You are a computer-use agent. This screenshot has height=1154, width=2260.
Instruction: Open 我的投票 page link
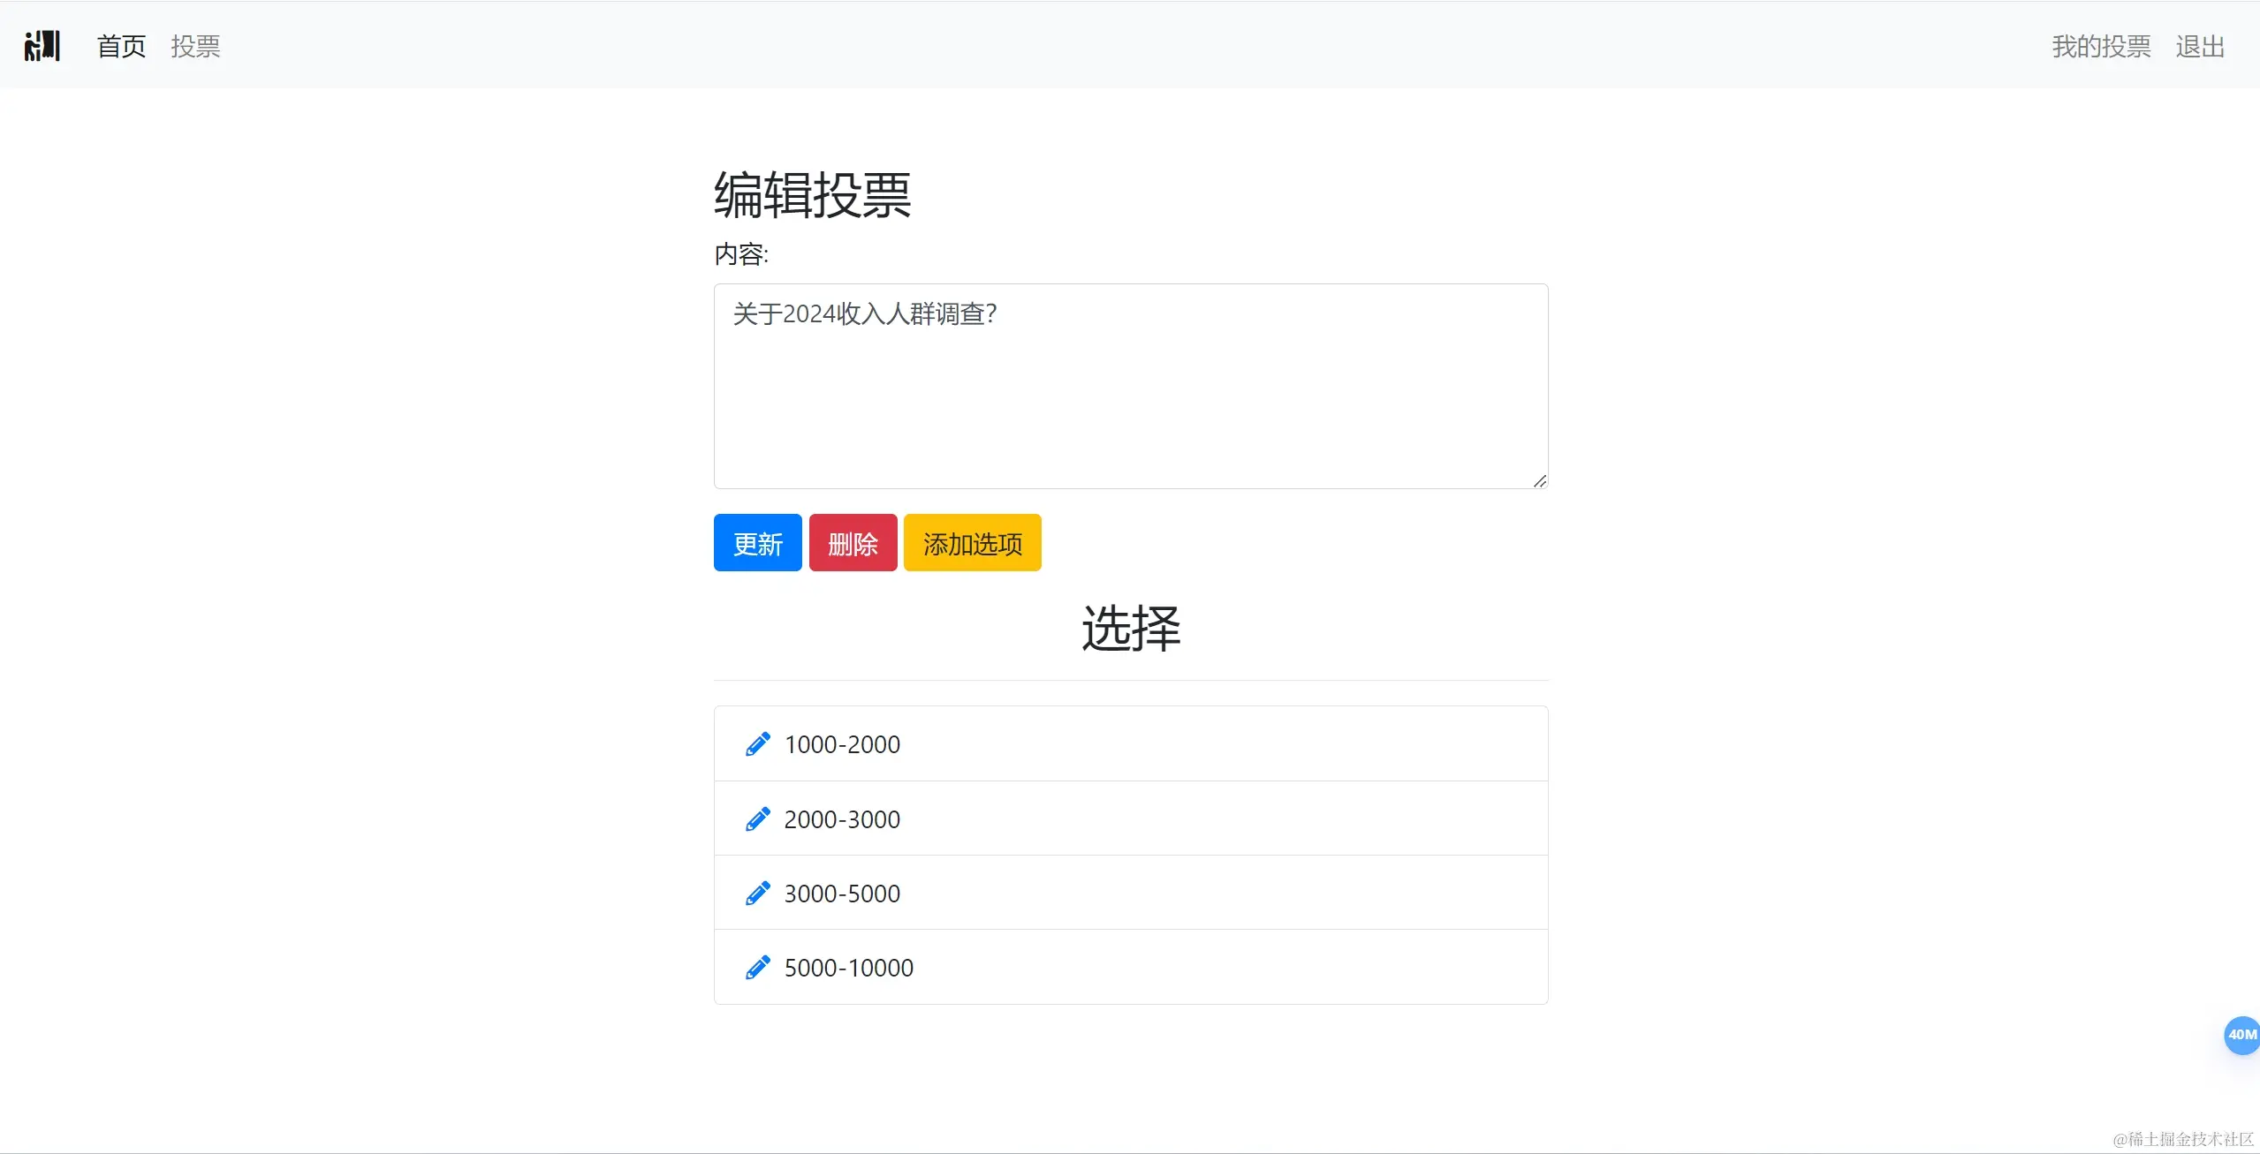click(x=2100, y=46)
